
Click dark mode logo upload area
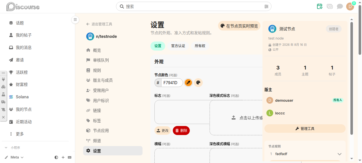[x=236, y=118]
